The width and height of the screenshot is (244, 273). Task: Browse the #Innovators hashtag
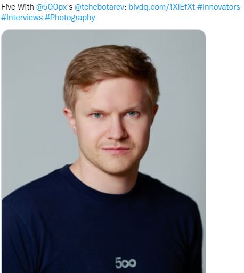tap(218, 7)
